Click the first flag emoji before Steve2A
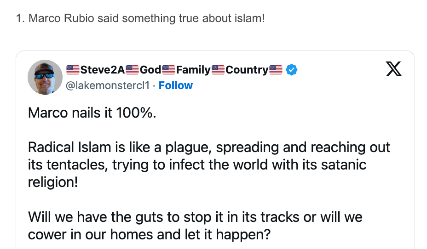This screenshot has width=427, height=249. click(x=73, y=70)
